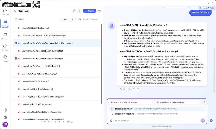Clear all attached files trash icon
This screenshot has height=129, width=216.
click(x=204, y=102)
